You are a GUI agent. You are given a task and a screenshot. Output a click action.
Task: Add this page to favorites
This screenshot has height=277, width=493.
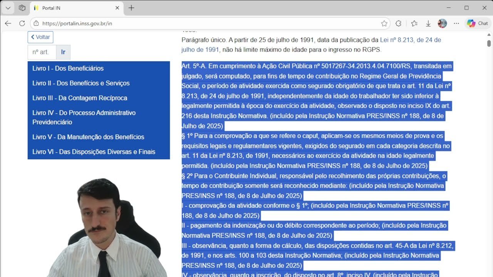[x=384, y=23]
